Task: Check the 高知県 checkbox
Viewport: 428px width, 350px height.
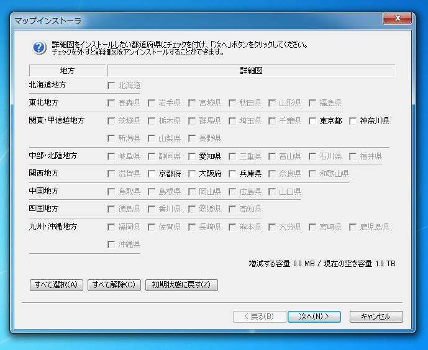Action: [232, 209]
